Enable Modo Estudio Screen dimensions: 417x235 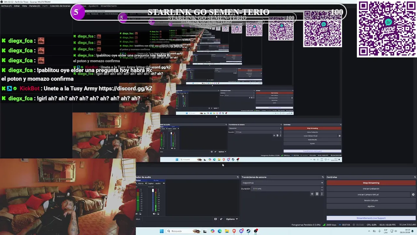(x=371, y=200)
